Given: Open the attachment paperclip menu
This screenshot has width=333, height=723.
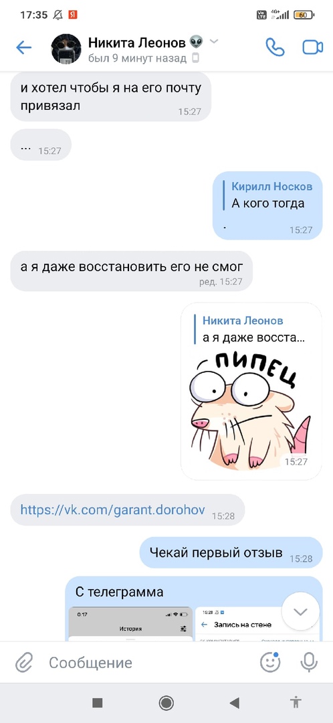Looking at the screenshot, I should click(x=23, y=663).
